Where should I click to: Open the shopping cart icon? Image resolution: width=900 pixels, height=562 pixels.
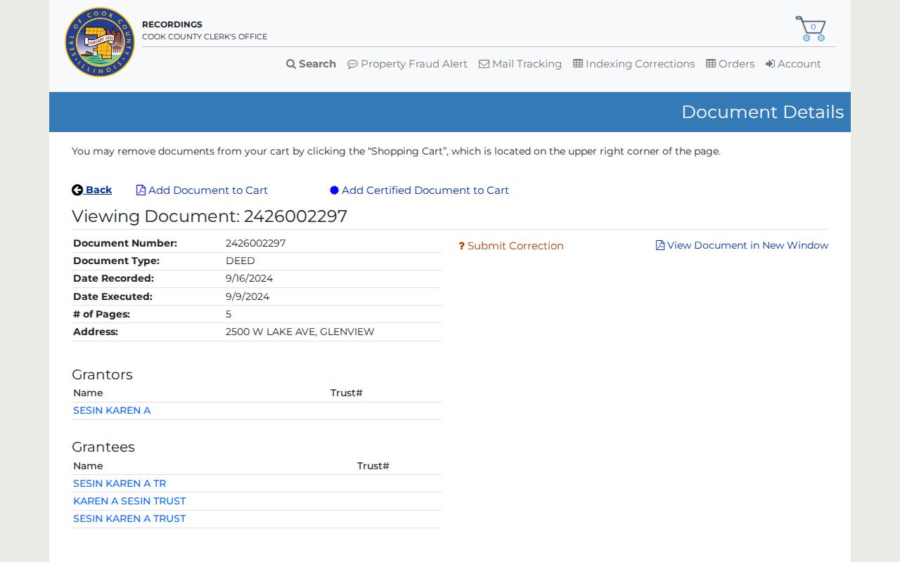tap(811, 29)
